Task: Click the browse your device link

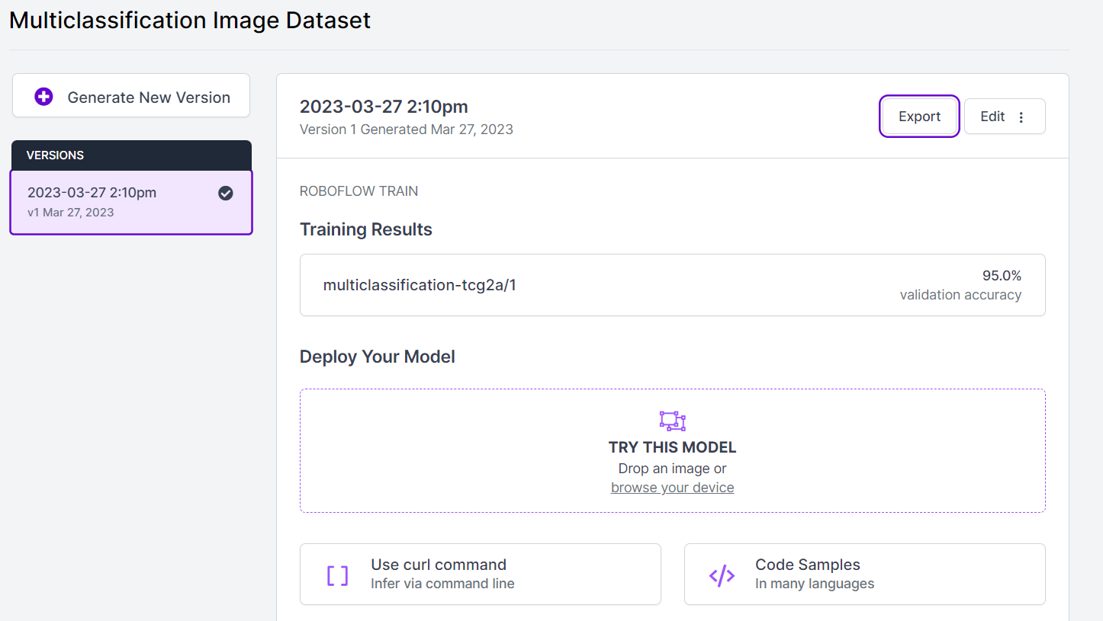Action: (x=672, y=487)
